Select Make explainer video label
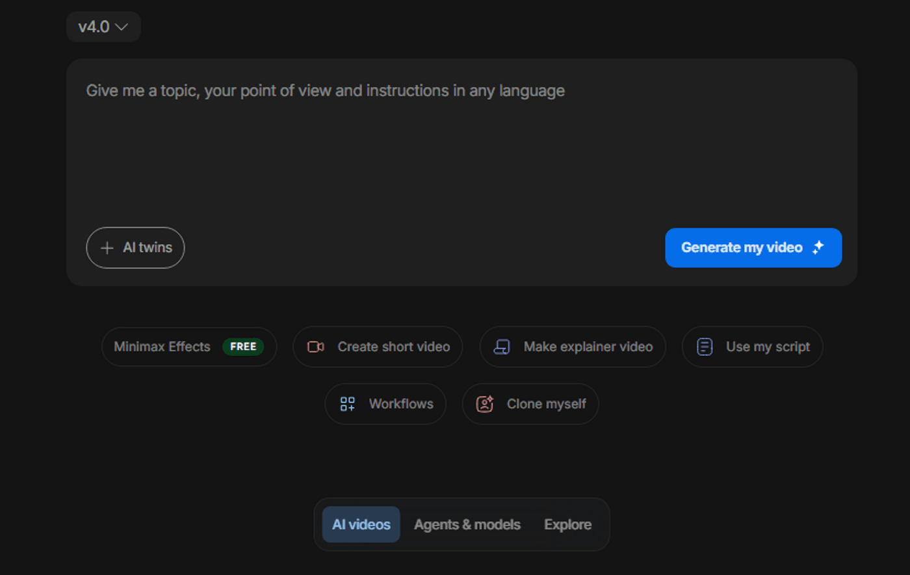Screen dimensions: 910x575 point(588,347)
